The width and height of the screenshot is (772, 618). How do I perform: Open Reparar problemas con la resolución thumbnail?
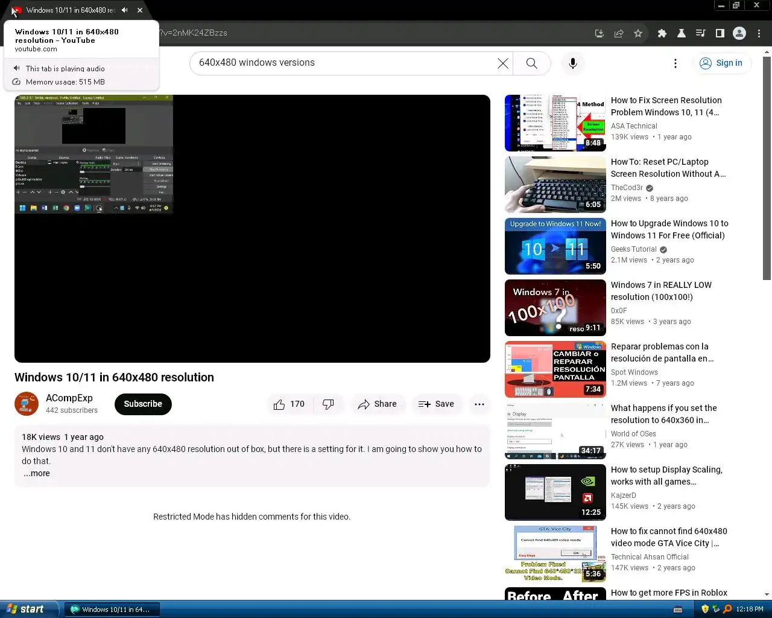pos(555,369)
